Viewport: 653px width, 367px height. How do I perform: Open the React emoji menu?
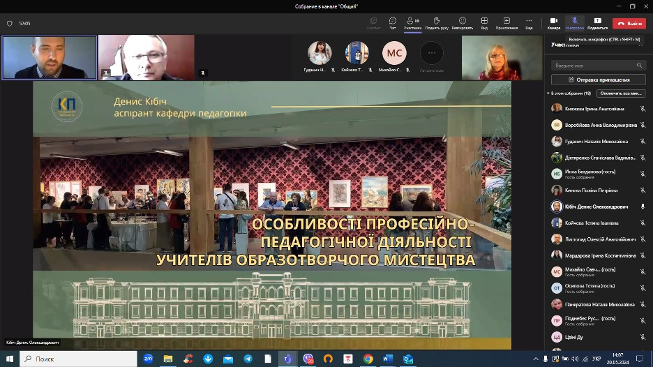(x=462, y=23)
